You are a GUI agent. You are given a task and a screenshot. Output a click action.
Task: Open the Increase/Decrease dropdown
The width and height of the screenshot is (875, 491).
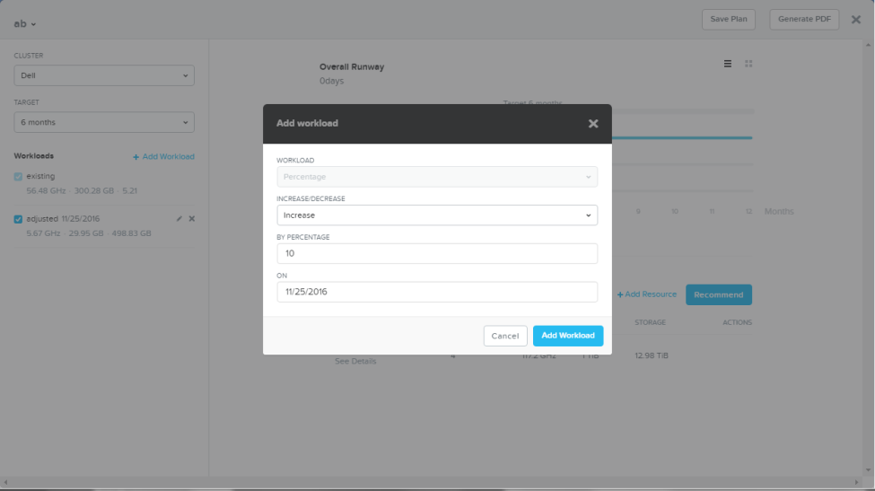[437, 215]
